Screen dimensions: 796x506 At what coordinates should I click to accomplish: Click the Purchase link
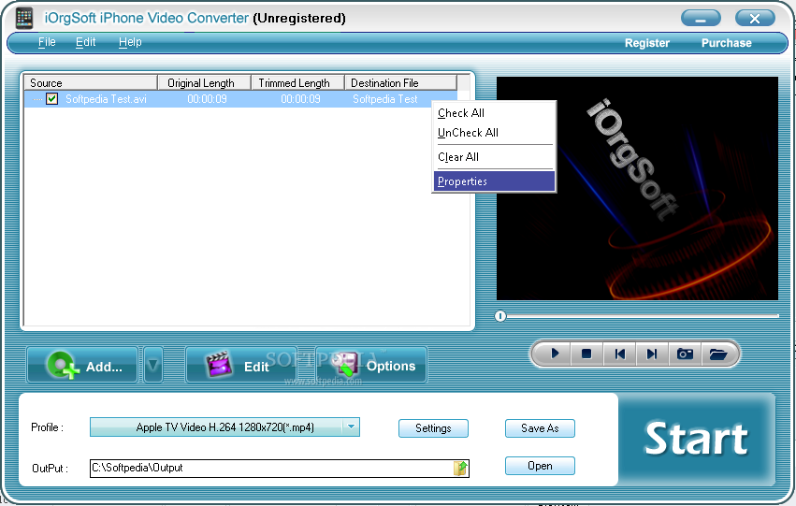(x=727, y=43)
